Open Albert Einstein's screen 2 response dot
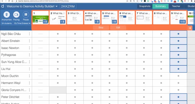The height and width of the screenshot is (104, 195). click(58, 41)
